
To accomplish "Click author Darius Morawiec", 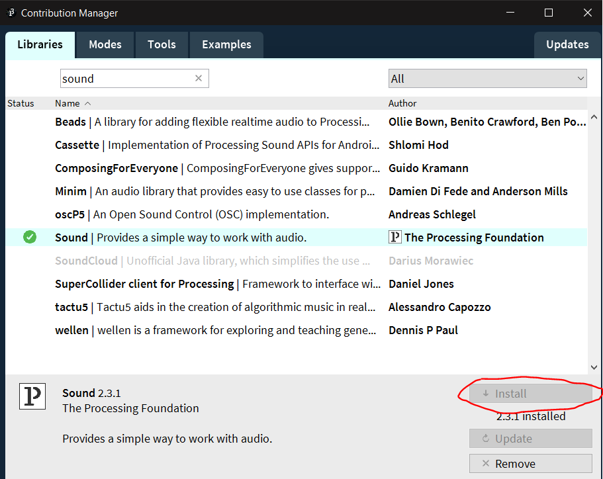I will pyautogui.click(x=431, y=261).
